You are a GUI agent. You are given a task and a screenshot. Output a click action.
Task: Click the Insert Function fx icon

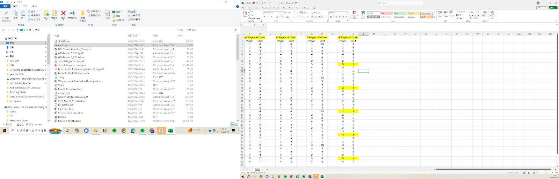point(263,25)
